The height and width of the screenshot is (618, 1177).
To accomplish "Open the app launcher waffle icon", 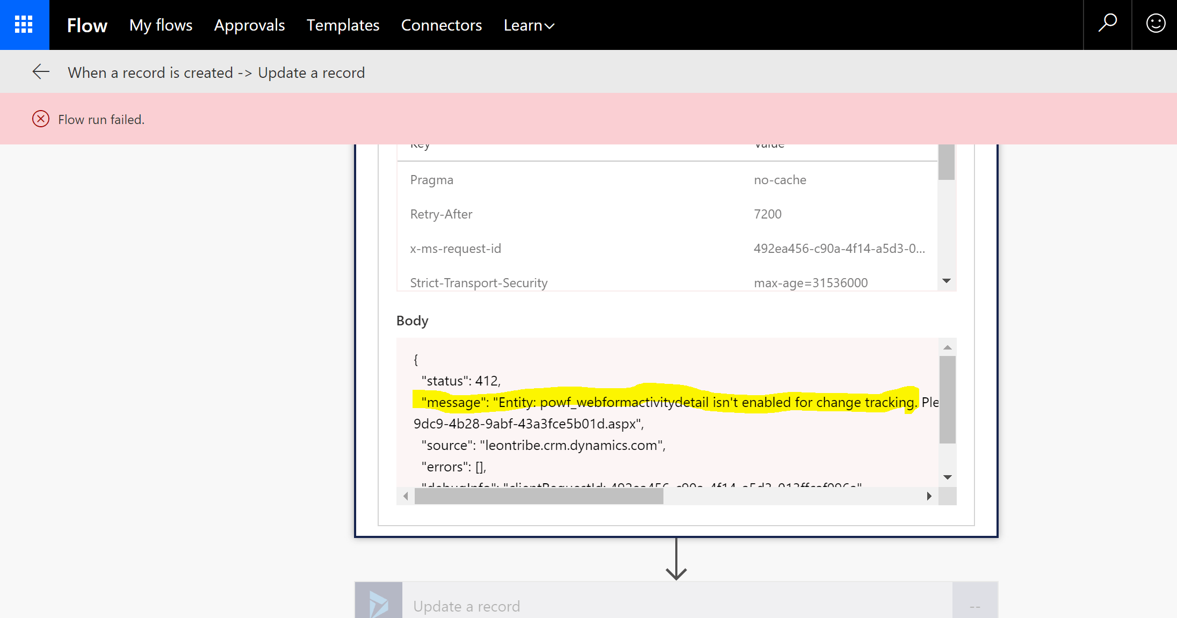I will (x=24, y=25).
